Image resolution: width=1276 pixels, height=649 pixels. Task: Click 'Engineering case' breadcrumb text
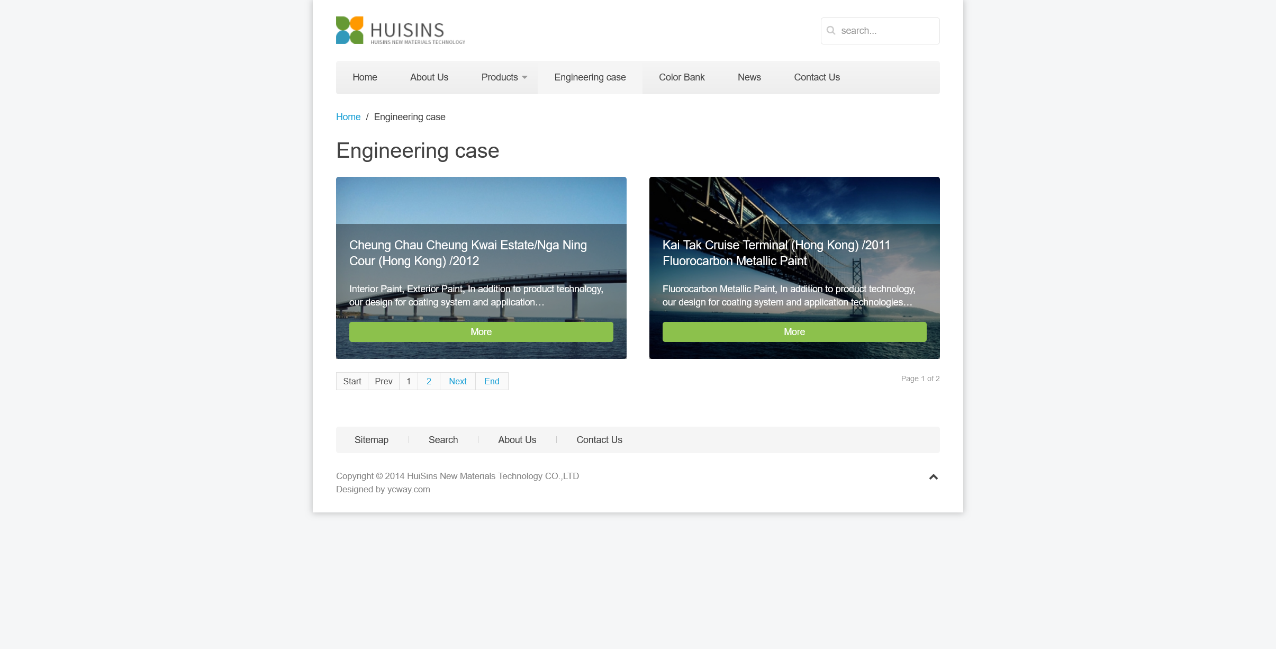[410, 117]
